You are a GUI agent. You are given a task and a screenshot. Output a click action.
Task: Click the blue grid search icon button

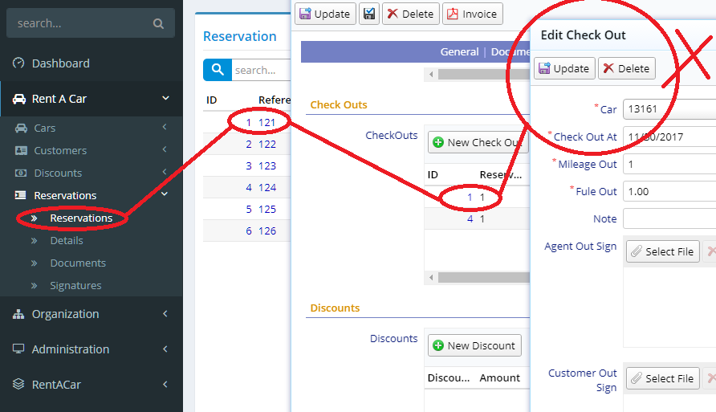218,70
